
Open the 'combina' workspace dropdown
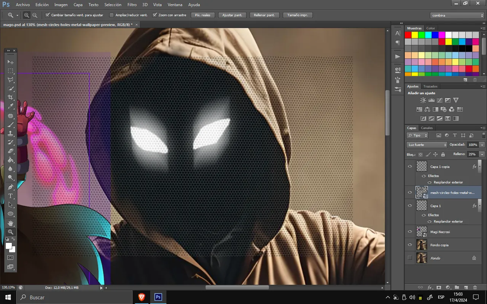click(x=457, y=16)
